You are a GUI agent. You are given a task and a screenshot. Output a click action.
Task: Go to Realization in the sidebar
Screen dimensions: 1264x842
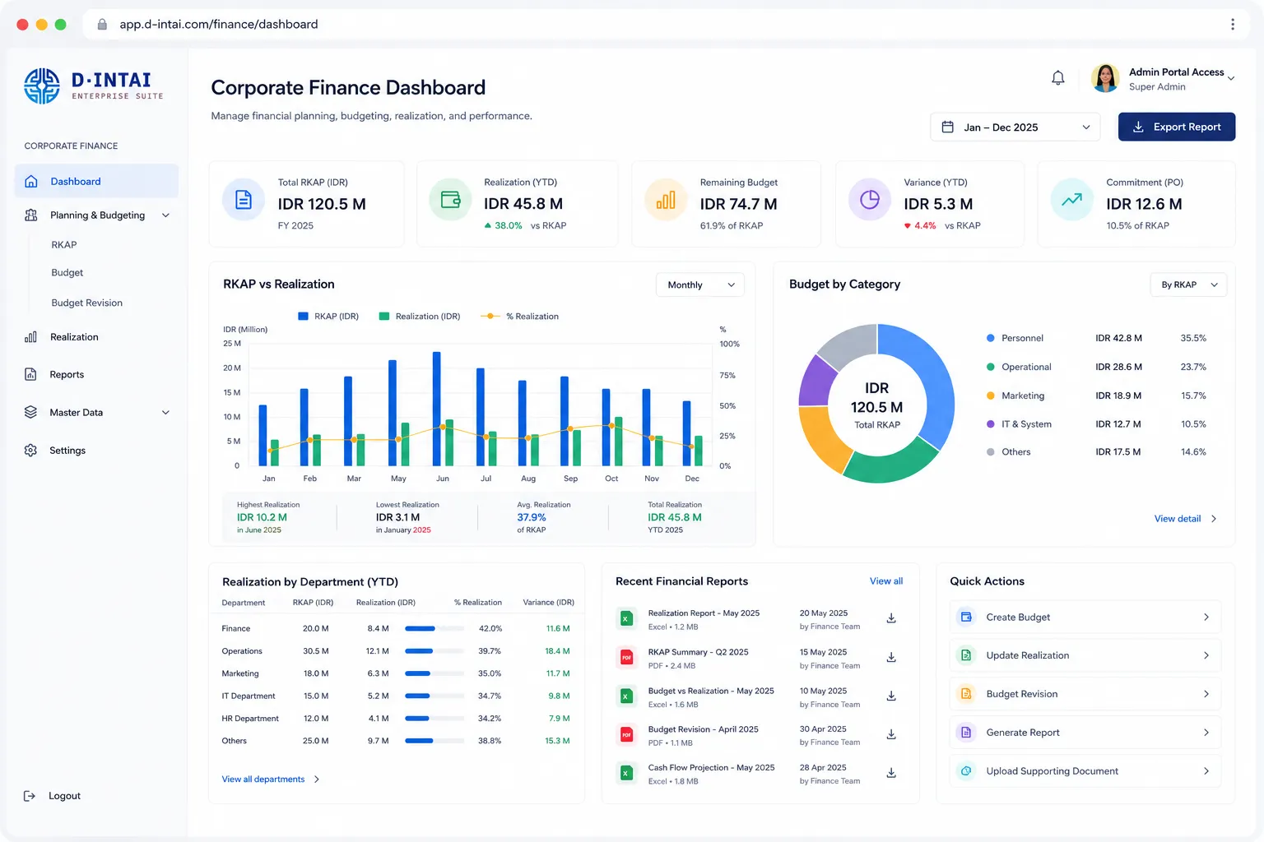pyautogui.click(x=74, y=337)
